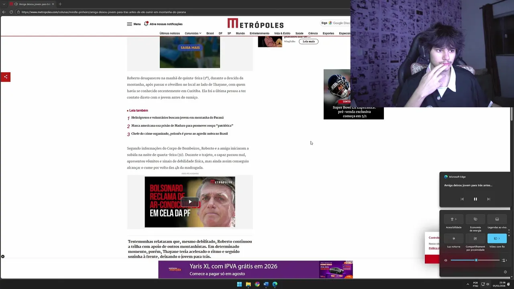This screenshot has height=289, width=514.
Task: Mute using the volume speaker icon
Action: [x=446, y=260]
